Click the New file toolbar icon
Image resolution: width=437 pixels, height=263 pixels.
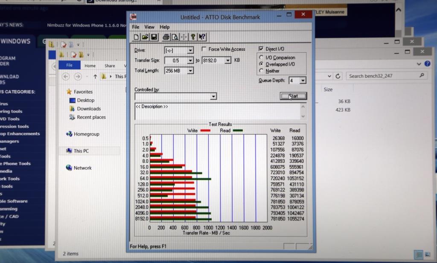137,37
